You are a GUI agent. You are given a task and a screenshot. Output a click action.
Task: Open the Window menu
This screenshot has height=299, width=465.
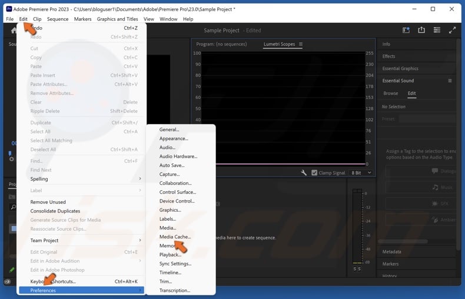pos(168,19)
